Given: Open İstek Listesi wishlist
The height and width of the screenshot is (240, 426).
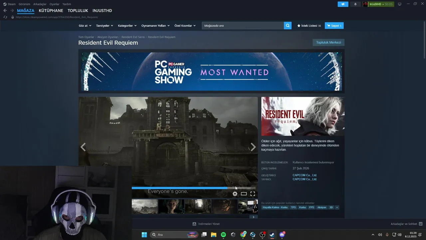Looking at the screenshot, I should pyautogui.click(x=309, y=26).
